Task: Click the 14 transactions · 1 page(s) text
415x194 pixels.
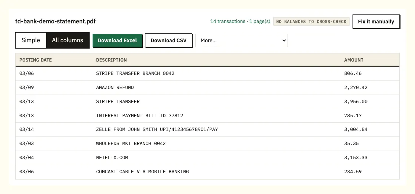Action: click(x=240, y=22)
